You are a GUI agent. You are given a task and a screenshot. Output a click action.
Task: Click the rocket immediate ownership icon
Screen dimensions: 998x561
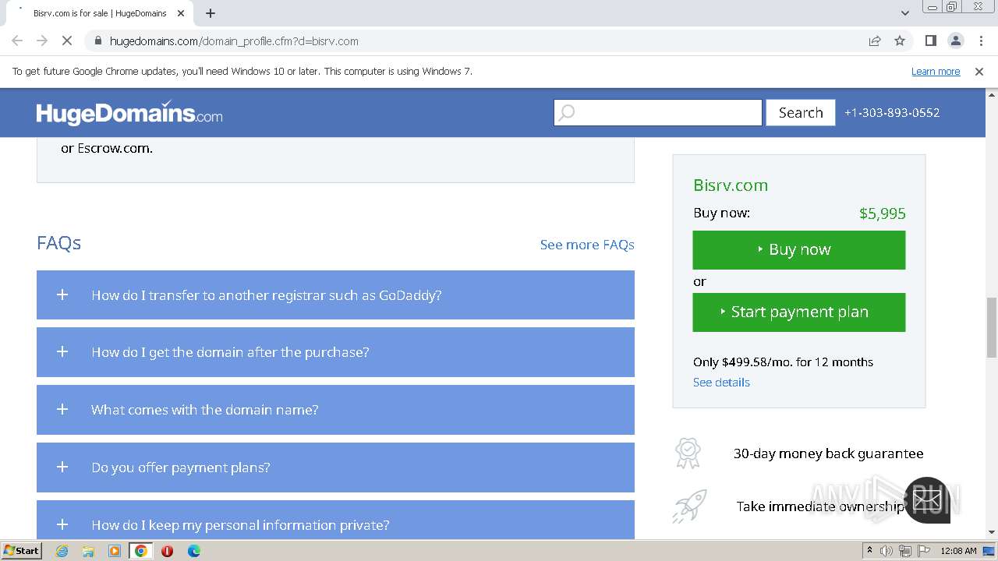tap(689, 506)
